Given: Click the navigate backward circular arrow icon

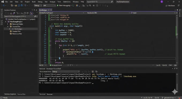Looking at the screenshot, I should click(3, 5).
